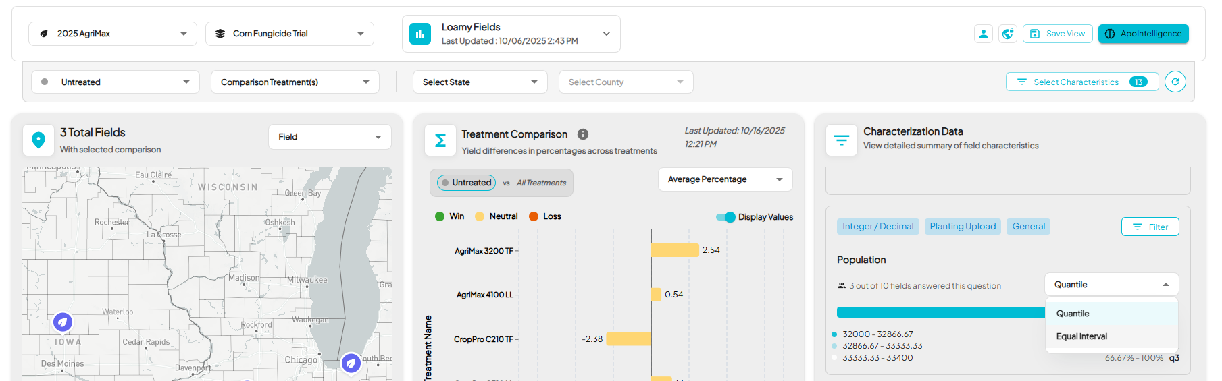
Task: Expand the Select State dropdown
Action: click(x=480, y=82)
